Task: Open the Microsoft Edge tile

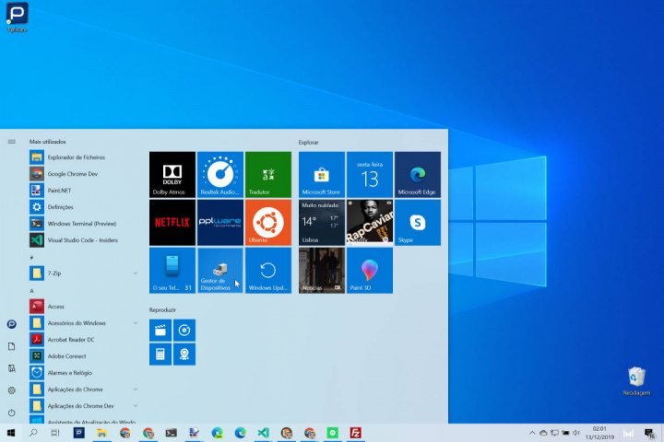Action: tap(418, 174)
